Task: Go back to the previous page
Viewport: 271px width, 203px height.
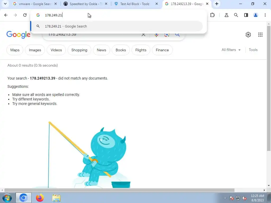Action: (6, 15)
